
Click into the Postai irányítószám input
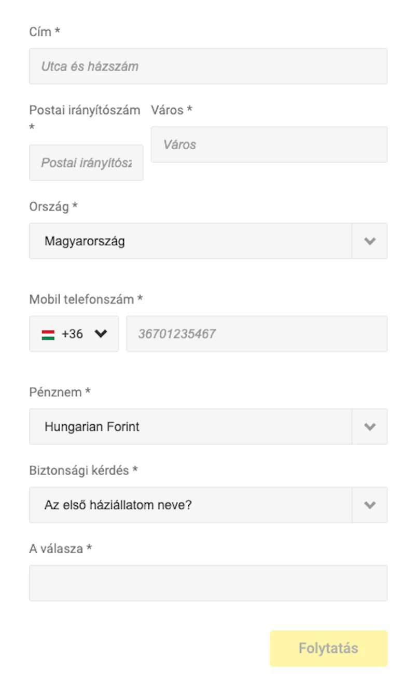click(86, 163)
